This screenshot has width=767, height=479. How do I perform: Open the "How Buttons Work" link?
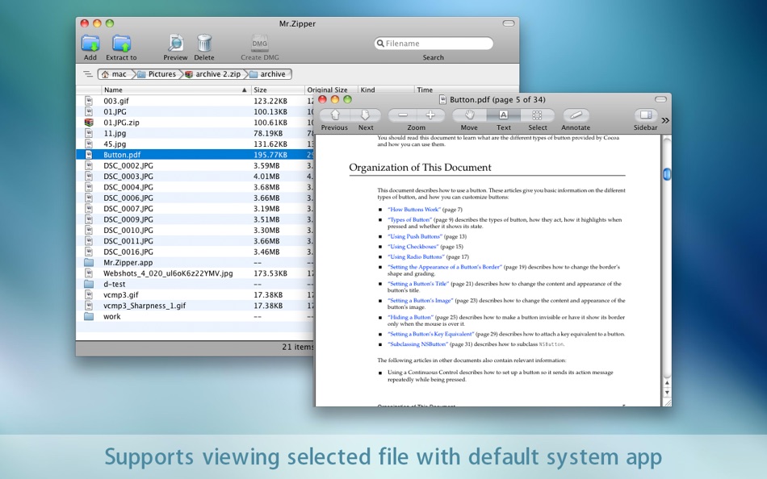coord(414,210)
